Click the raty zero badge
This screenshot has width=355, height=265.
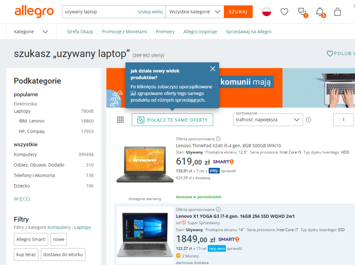point(217,248)
